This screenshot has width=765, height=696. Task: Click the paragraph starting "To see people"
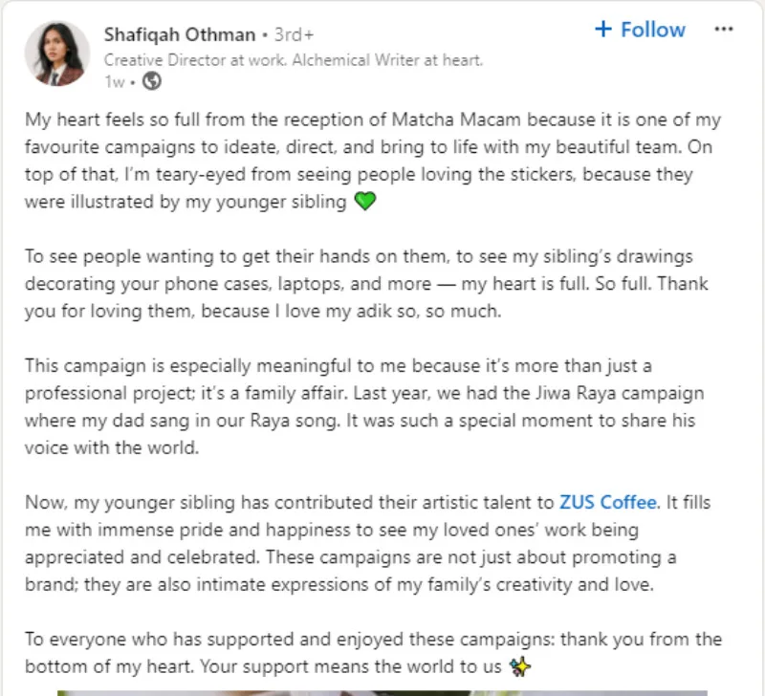pyautogui.click(x=373, y=284)
